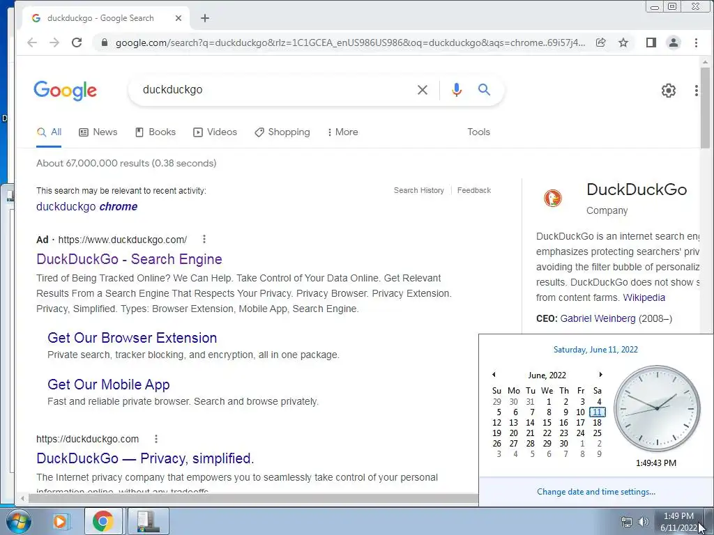Image resolution: width=714 pixels, height=535 pixels.
Task: Open Chrome side panel icon
Action: (x=651, y=42)
